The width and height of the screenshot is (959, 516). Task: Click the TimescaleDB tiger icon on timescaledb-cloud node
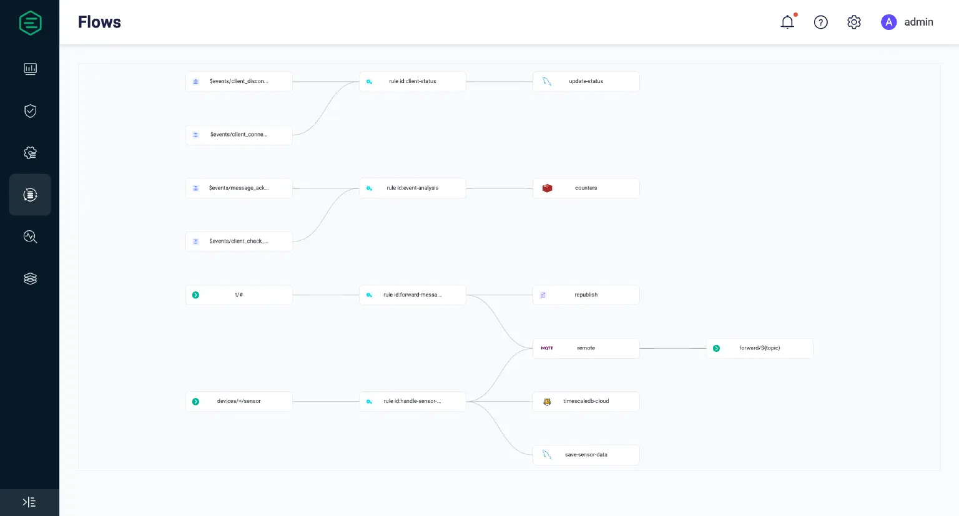point(547,401)
